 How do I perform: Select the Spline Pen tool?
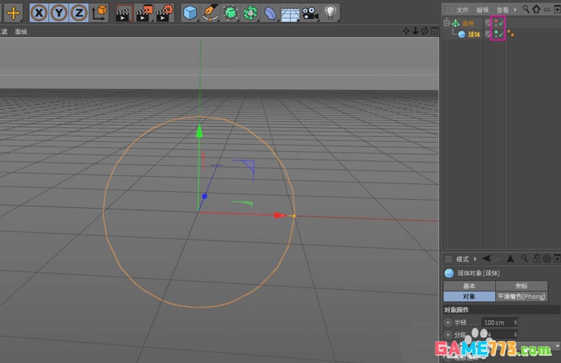click(x=210, y=12)
